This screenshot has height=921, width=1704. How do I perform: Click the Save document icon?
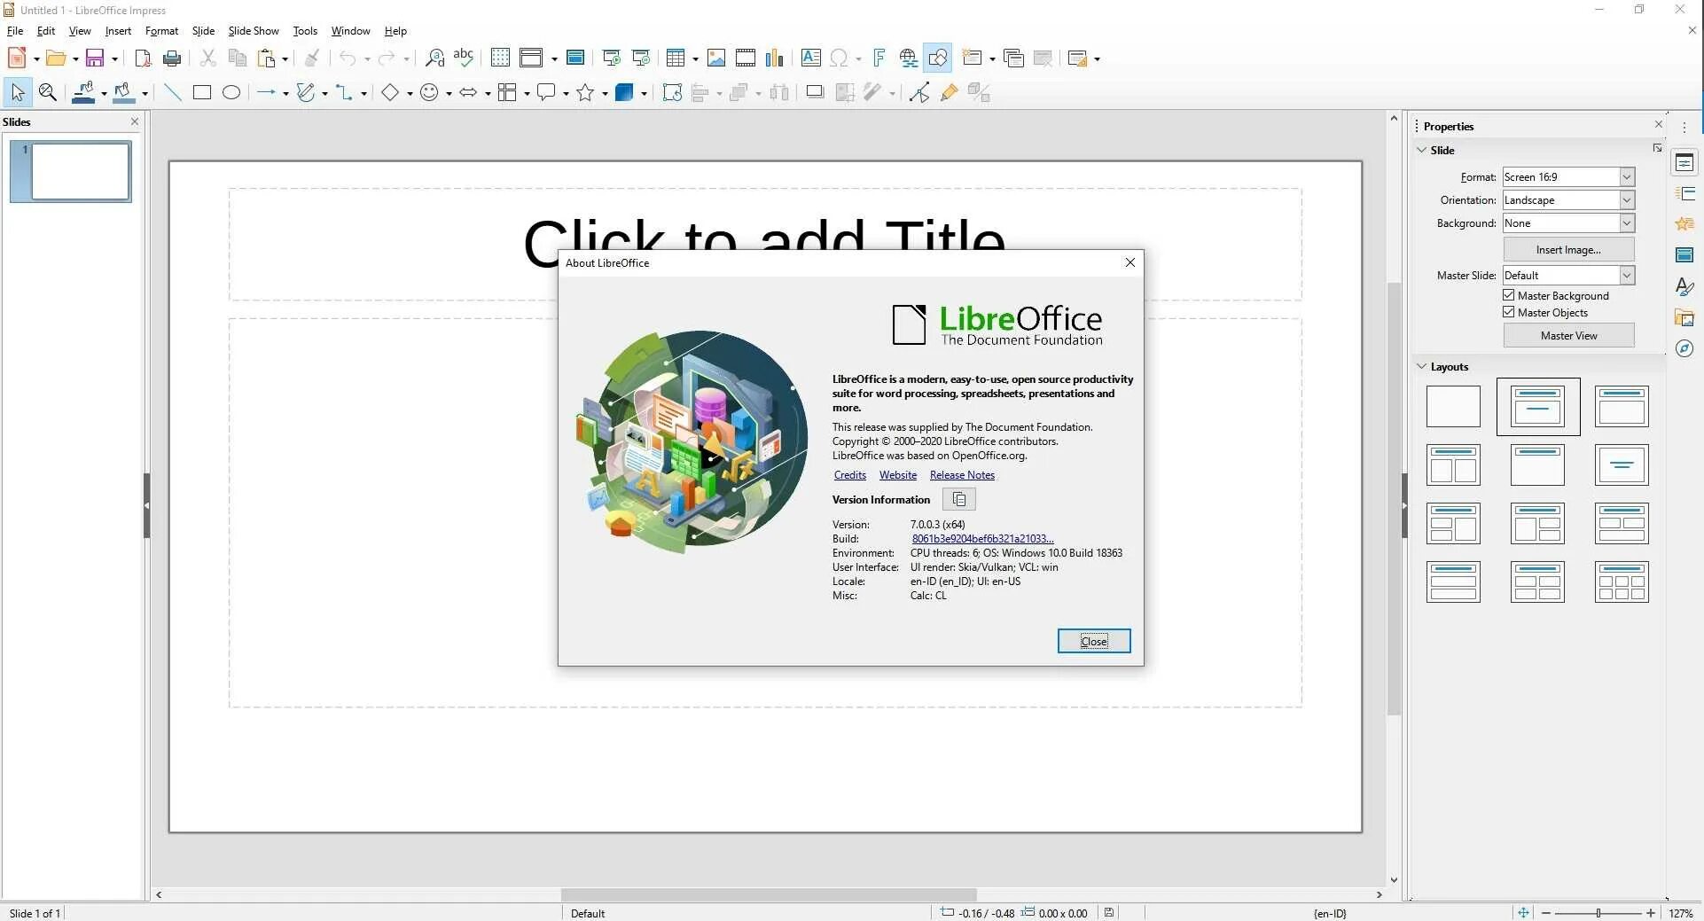point(95,59)
